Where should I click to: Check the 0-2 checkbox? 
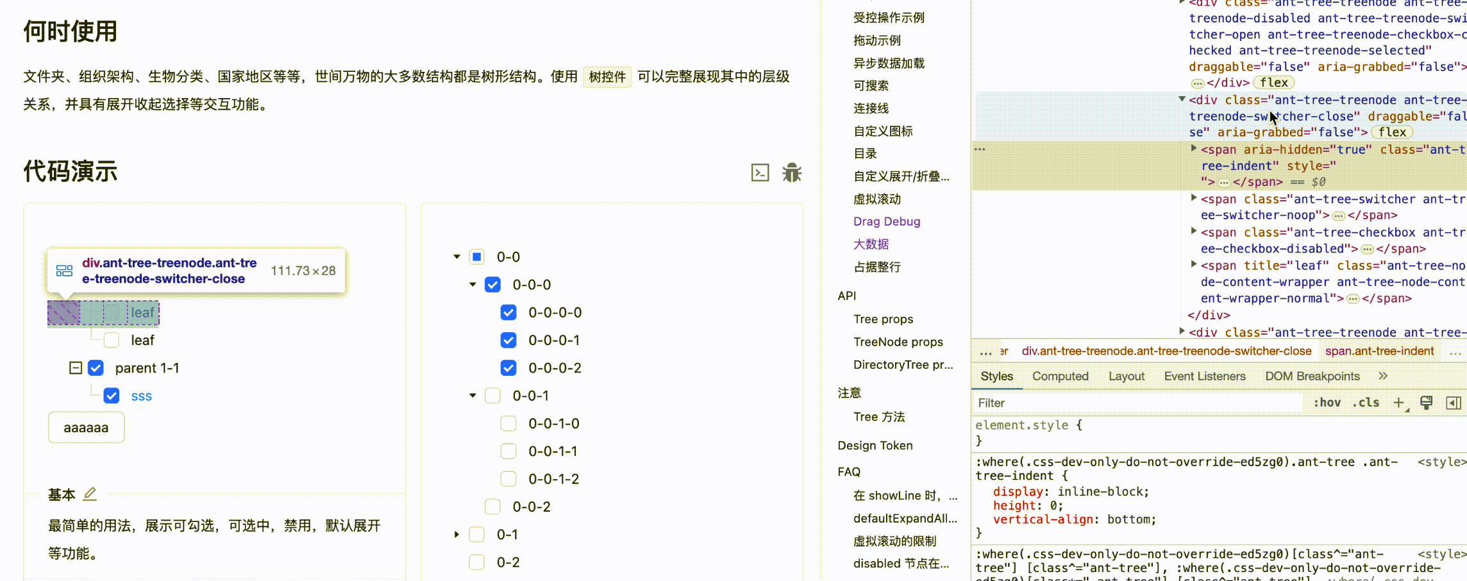[x=476, y=562]
